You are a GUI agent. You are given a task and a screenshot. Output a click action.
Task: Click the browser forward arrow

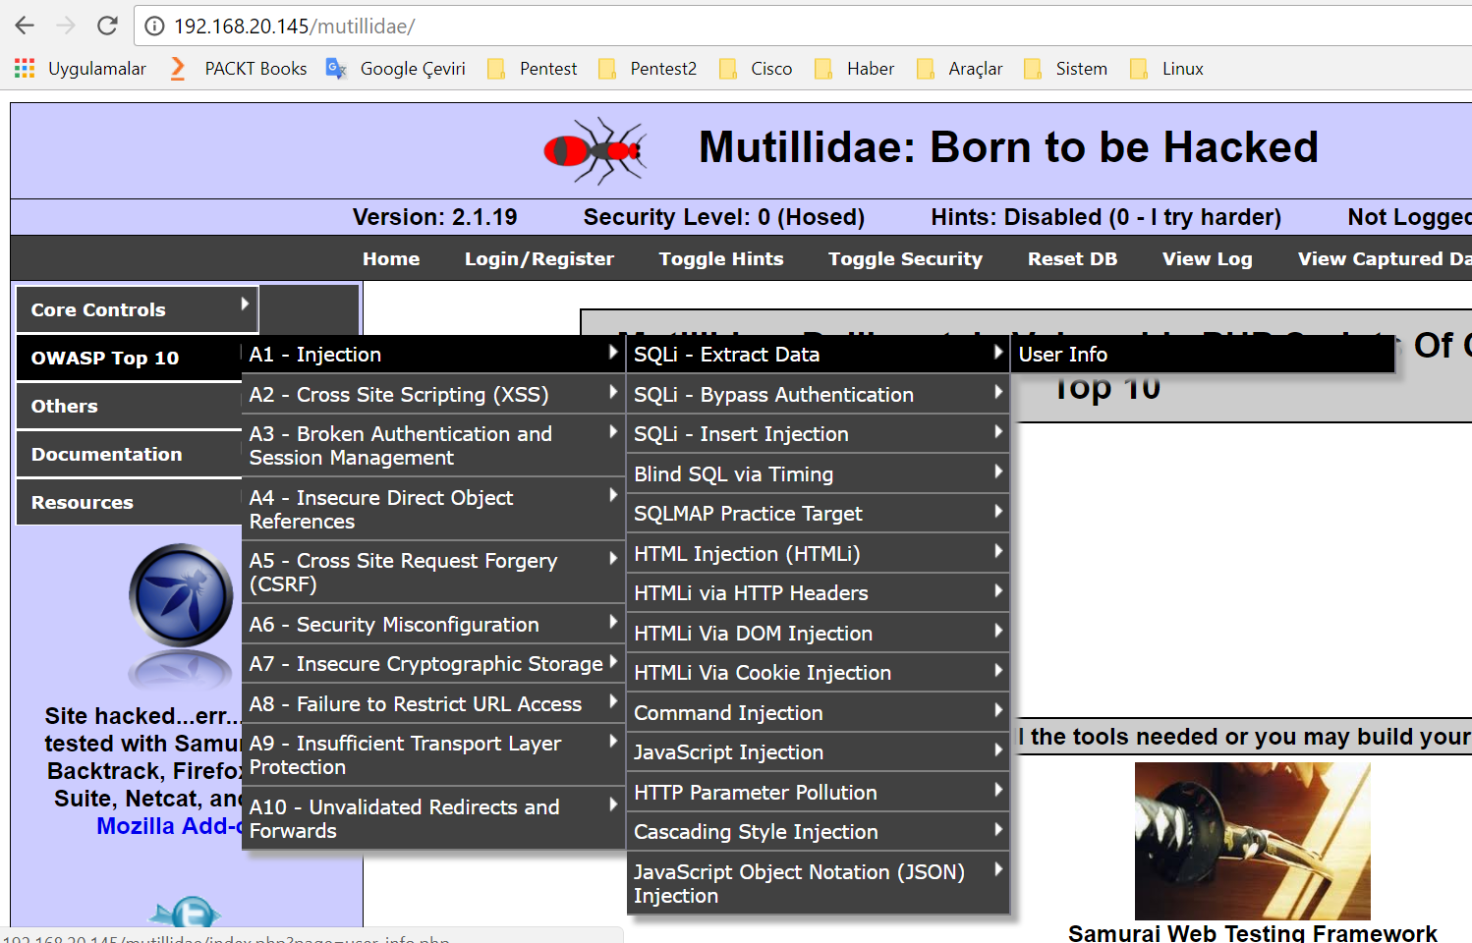[66, 26]
